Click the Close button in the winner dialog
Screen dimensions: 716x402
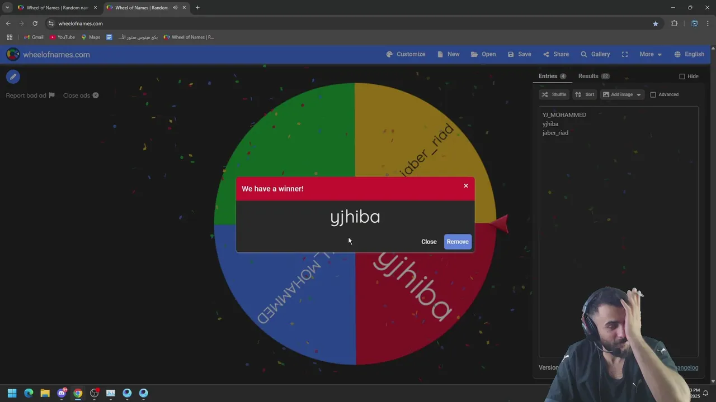429,242
